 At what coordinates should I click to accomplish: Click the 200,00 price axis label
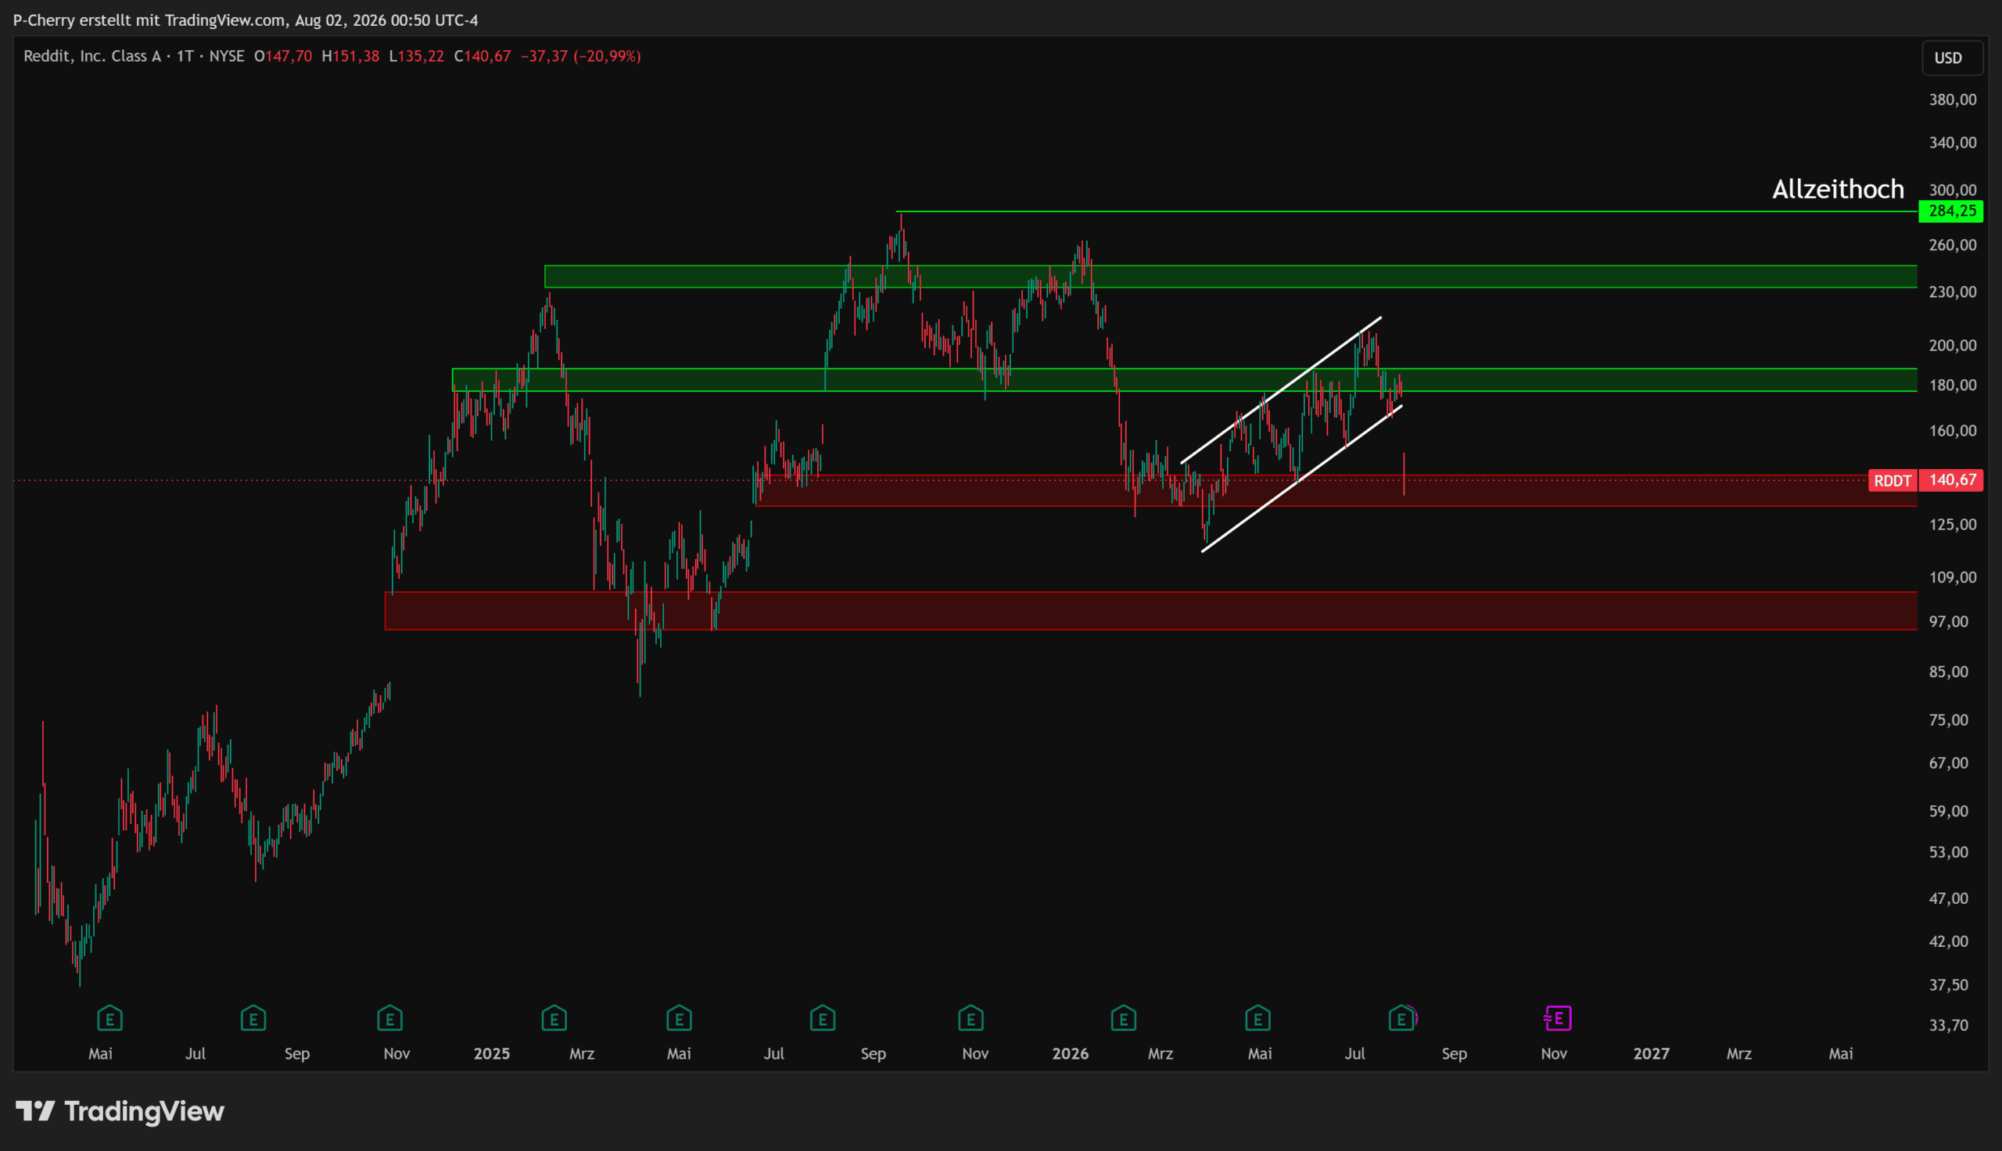[1953, 346]
